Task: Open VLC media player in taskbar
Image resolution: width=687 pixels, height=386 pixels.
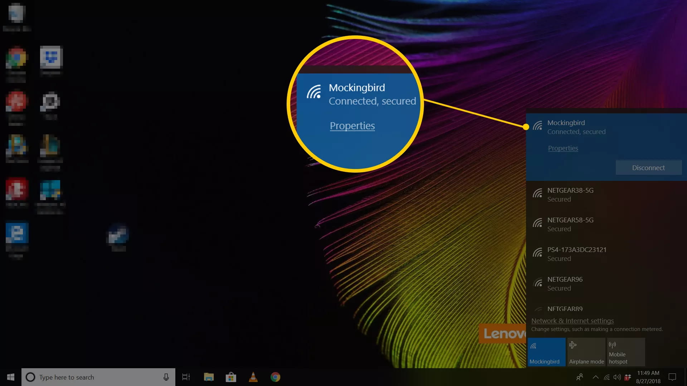Action: tap(253, 377)
